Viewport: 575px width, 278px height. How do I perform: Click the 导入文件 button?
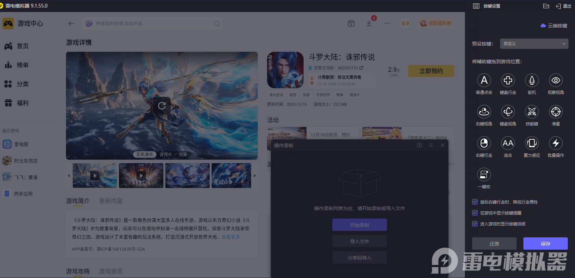tap(360, 241)
